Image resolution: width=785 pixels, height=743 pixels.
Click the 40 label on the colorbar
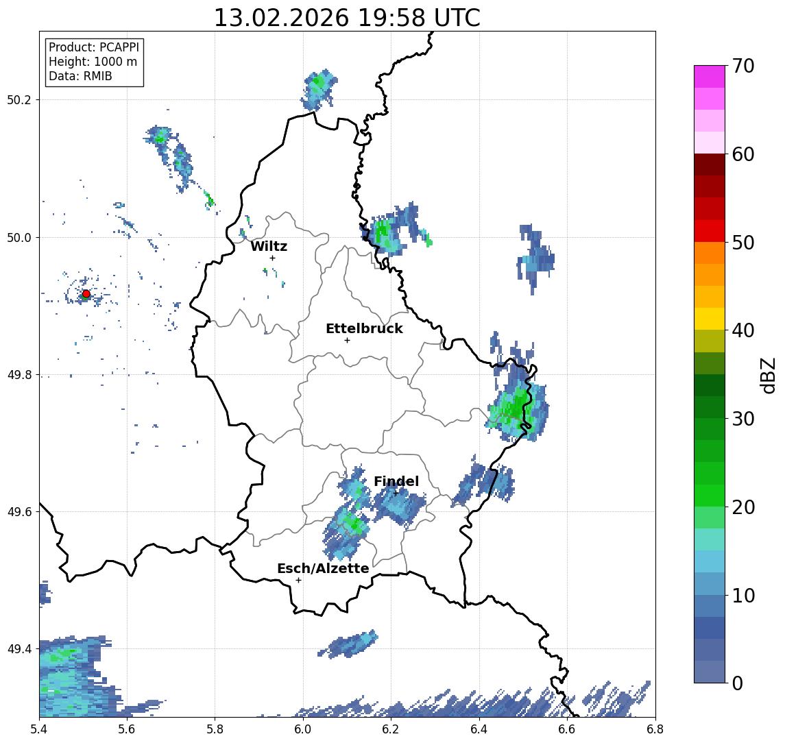[742, 330]
